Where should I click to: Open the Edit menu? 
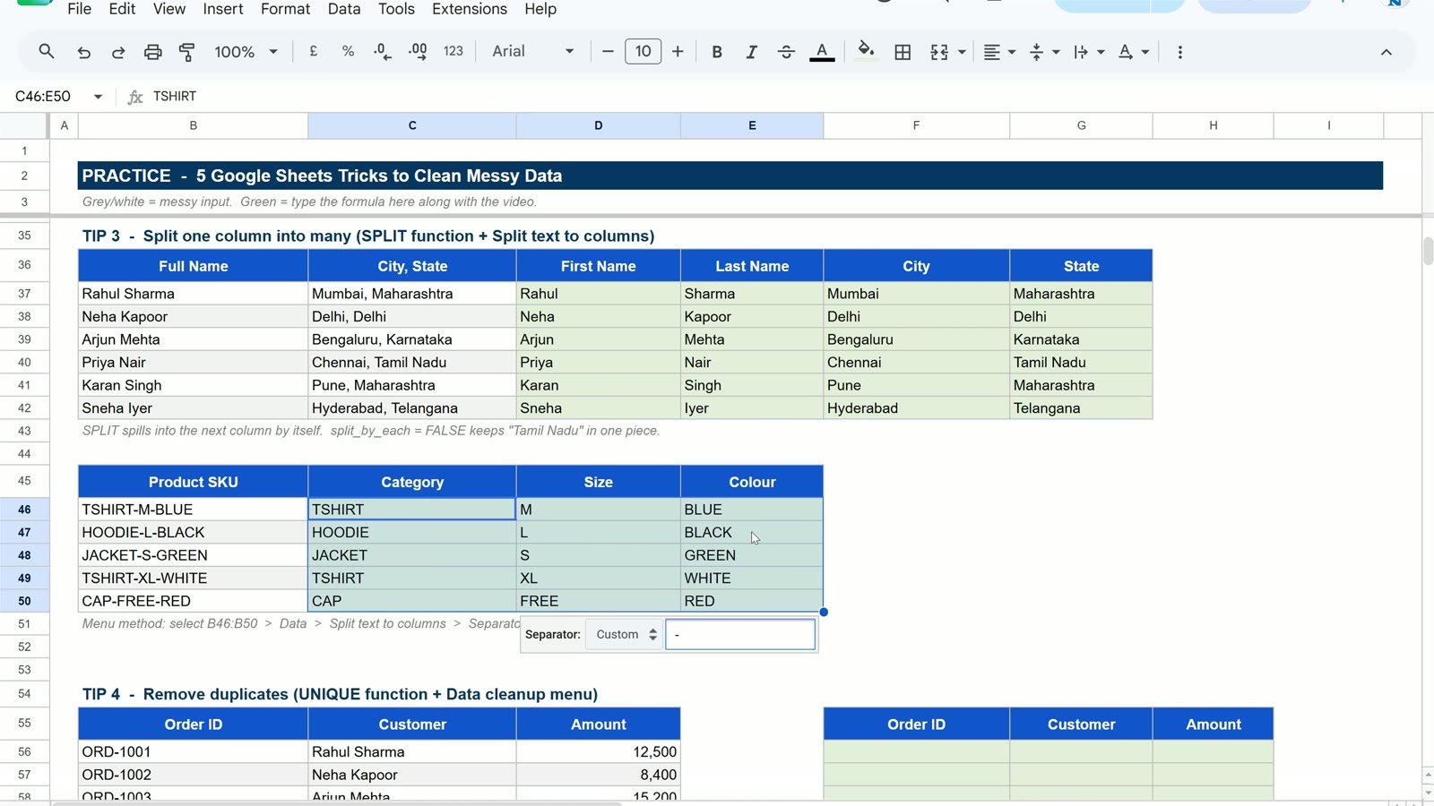122,9
